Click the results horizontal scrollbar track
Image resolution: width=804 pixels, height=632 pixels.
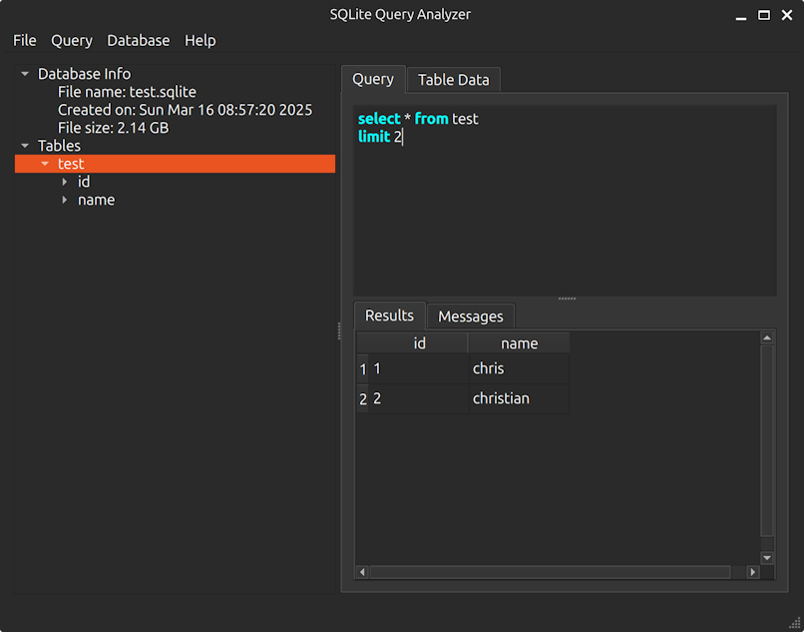[551, 572]
